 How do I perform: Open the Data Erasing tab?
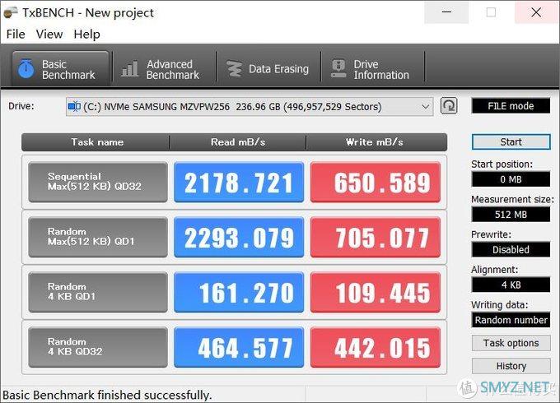(x=268, y=69)
